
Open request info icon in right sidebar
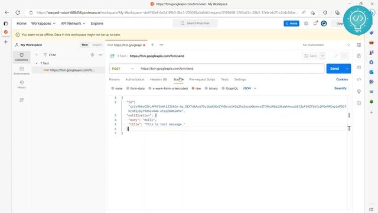pos(359,103)
